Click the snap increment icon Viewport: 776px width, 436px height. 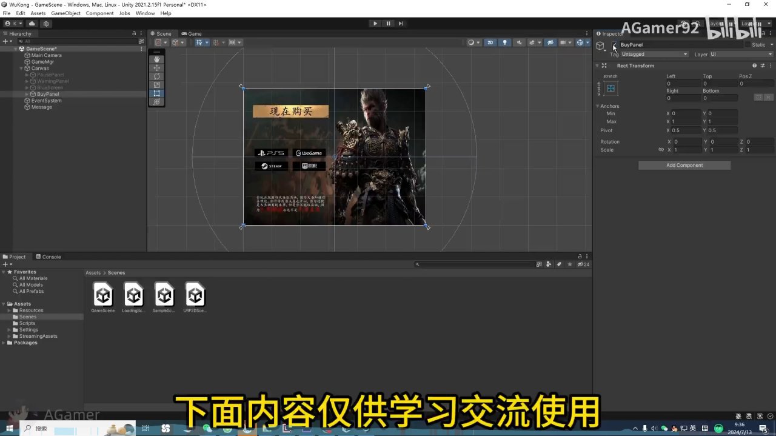click(x=236, y=42)
